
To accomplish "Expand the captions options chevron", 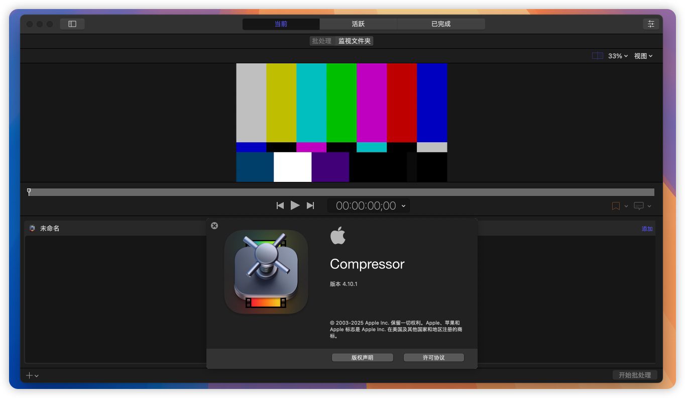I will click(649, 206).
